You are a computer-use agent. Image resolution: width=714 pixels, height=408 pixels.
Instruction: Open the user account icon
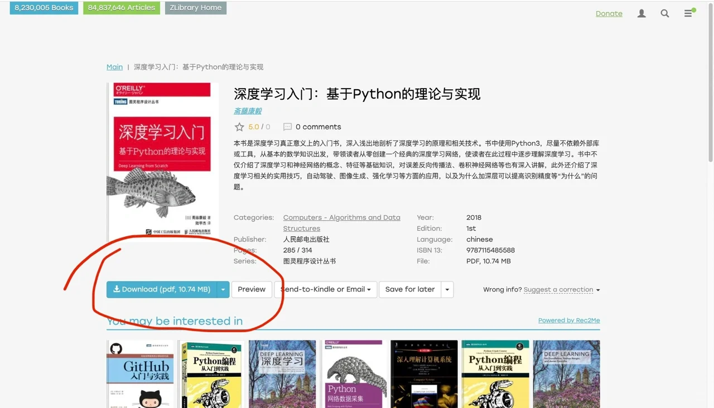coord(641,13)
